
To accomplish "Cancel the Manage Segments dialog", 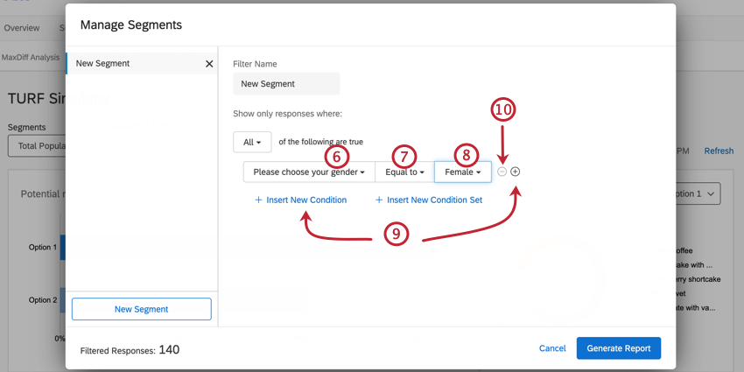I will click(552, 348).
